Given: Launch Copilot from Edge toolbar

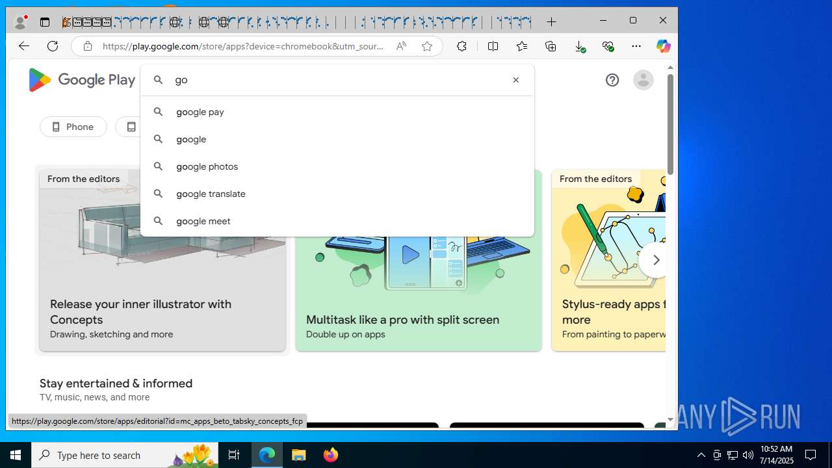Looking at the screenshot, I should coord(663,46).
